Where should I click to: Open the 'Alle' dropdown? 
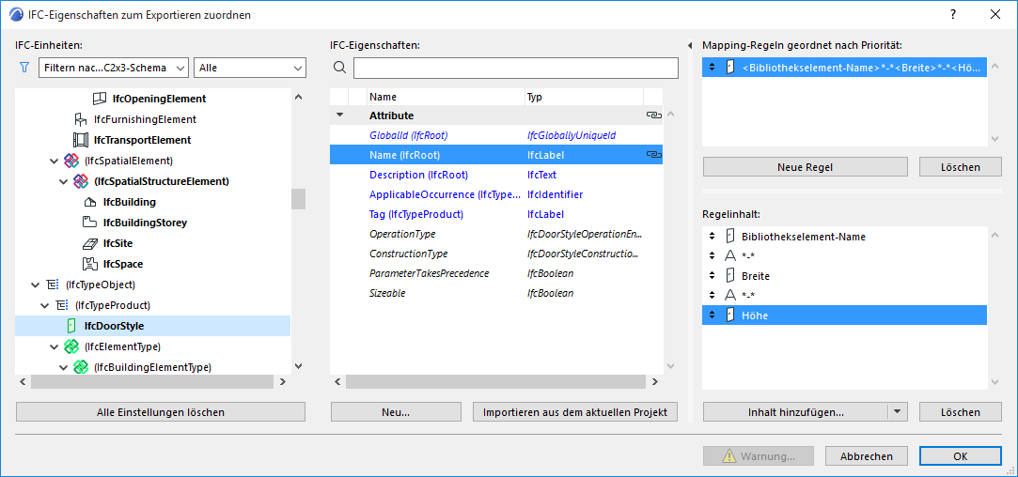249,68
